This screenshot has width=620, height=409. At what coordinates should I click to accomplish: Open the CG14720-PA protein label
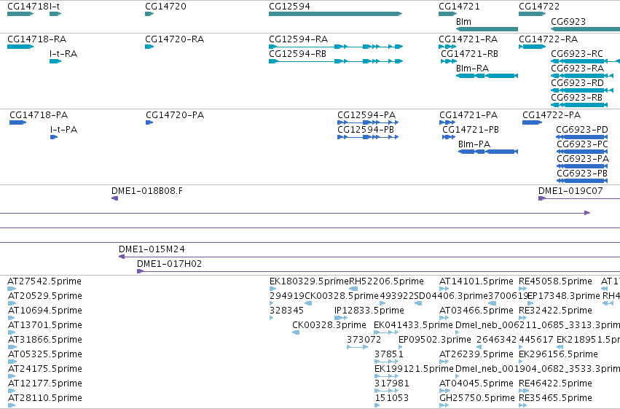click(x=175, y=115)
